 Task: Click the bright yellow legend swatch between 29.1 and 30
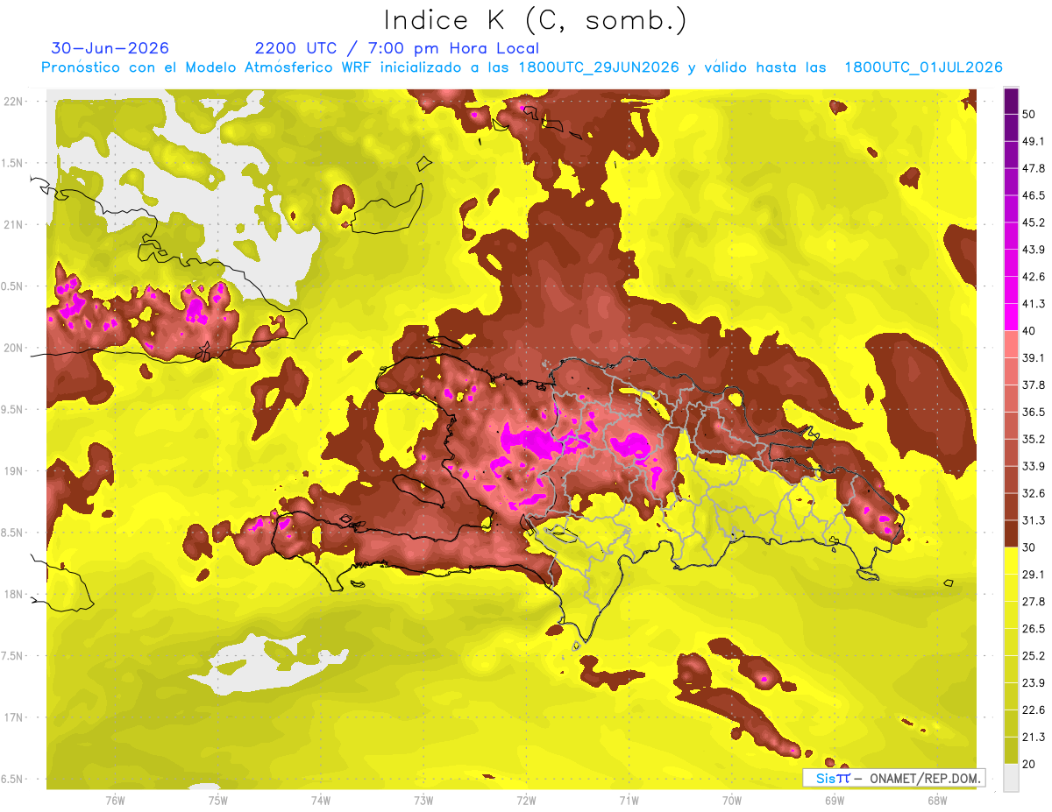point(1012,561)
